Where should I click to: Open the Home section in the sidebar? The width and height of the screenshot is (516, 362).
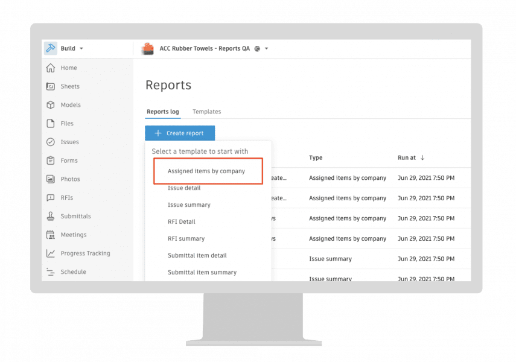pos(68,68)
